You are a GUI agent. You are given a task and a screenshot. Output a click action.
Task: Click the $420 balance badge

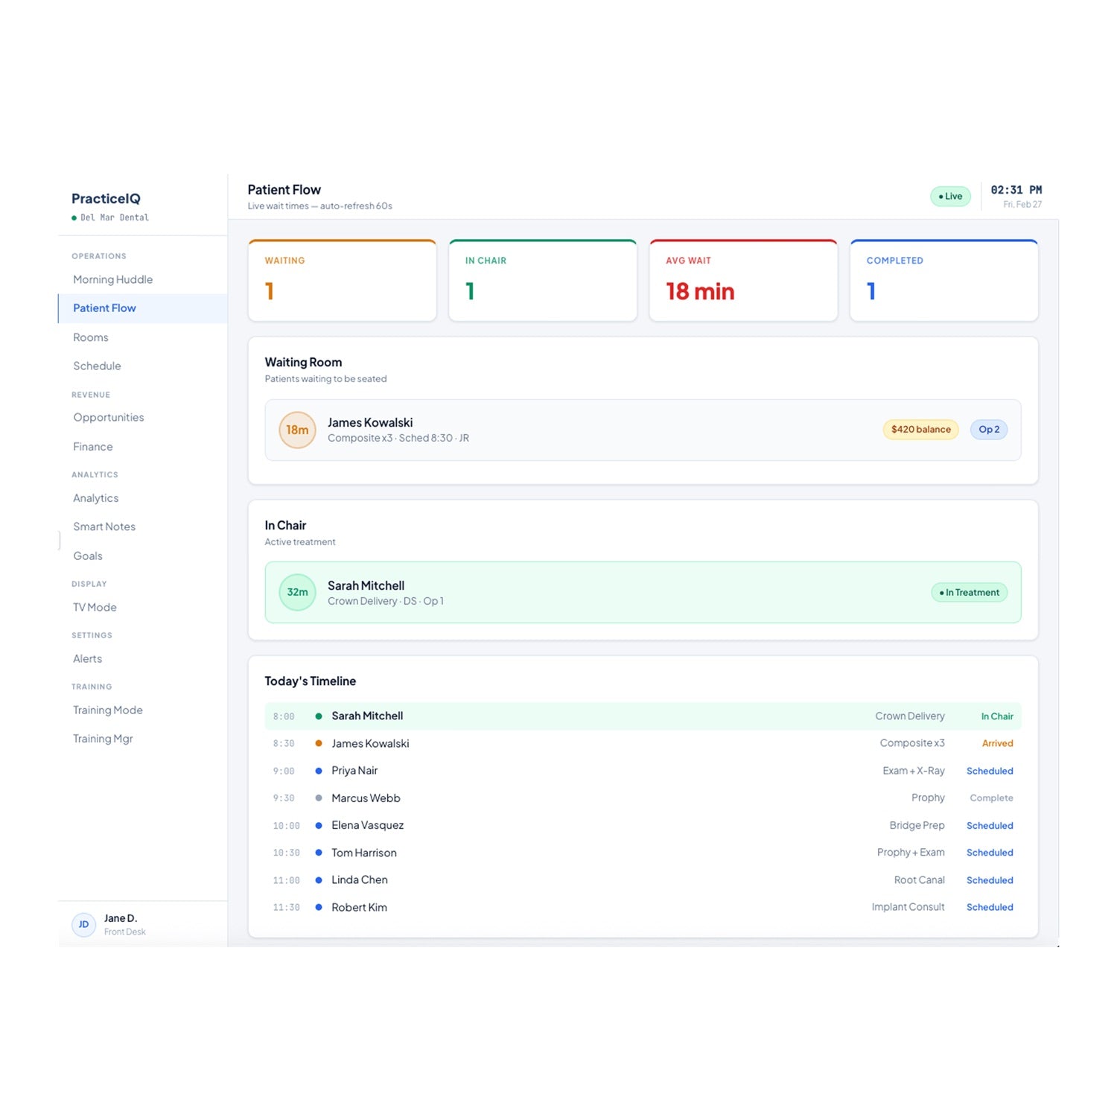point(920,430)
